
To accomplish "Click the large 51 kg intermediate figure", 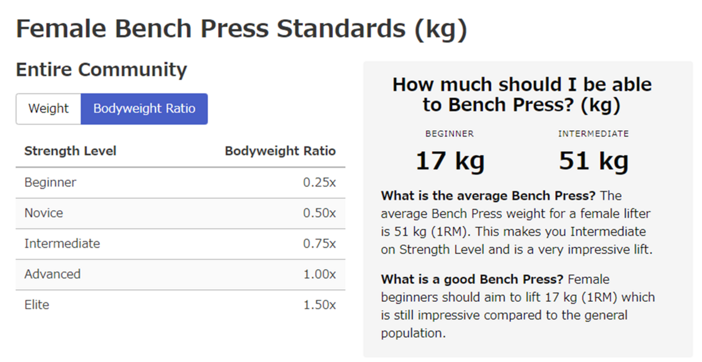I will 593,161.
